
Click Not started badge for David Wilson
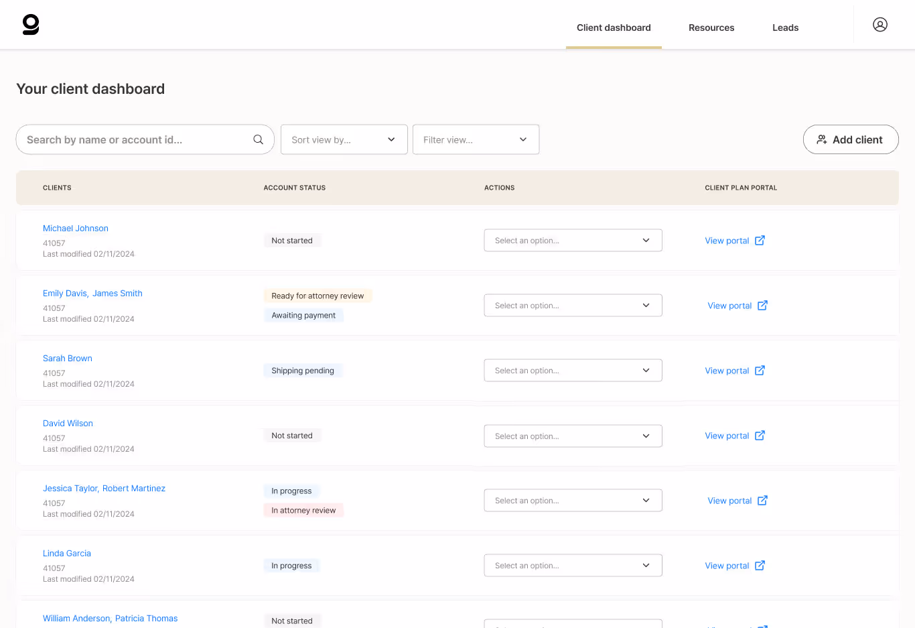292,436
